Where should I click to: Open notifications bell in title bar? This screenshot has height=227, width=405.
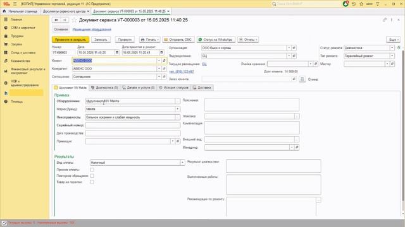(346, 4)
